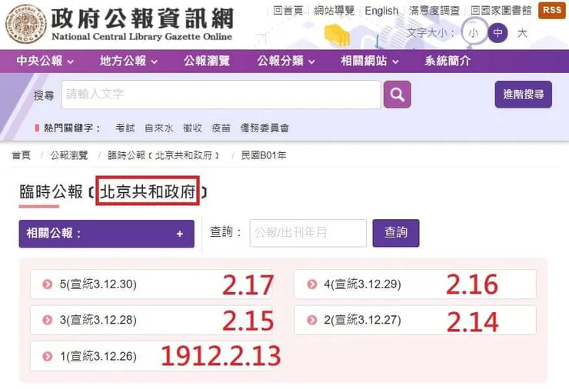The height and width of the screenshot is (389, 569).
Task: Click the 公報瀏覽 breadcrumb
Action: (x=69, y=155)
